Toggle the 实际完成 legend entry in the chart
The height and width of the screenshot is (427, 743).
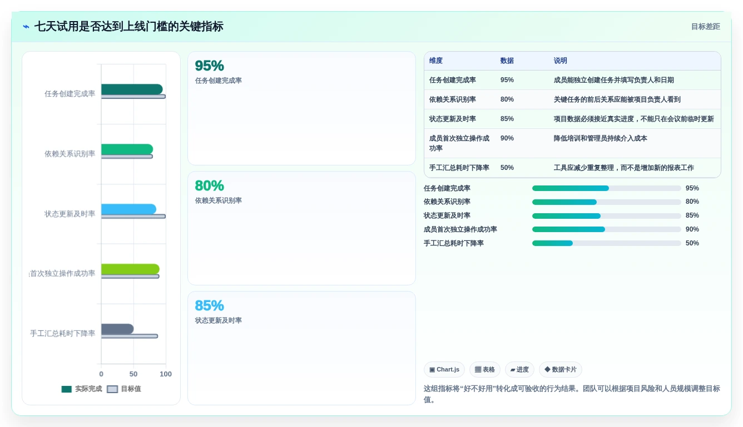pyautogui.click(x=82, y=389)
